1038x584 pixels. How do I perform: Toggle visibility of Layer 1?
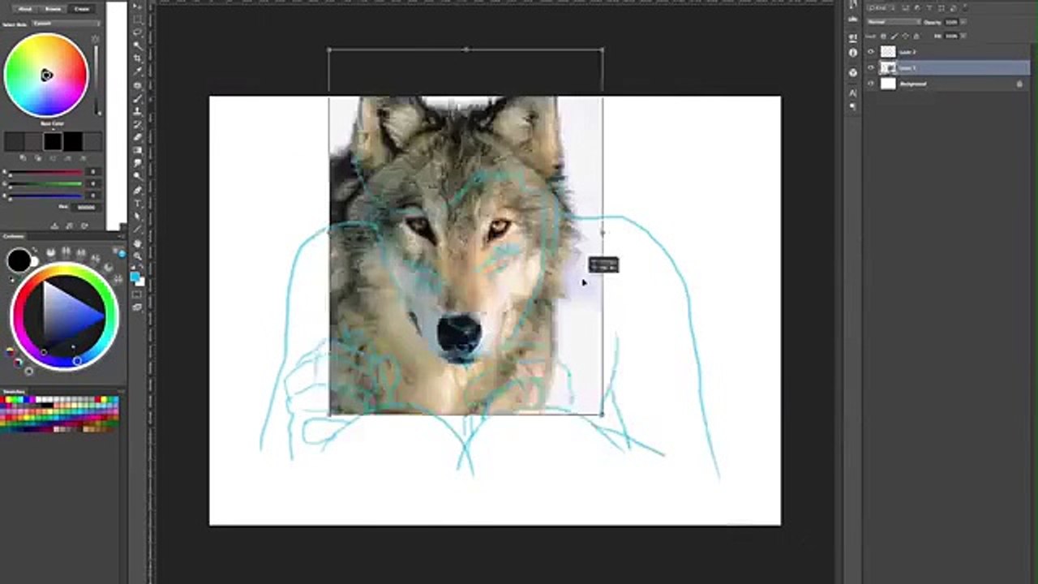pyautogui.click(x=871, y=67)
